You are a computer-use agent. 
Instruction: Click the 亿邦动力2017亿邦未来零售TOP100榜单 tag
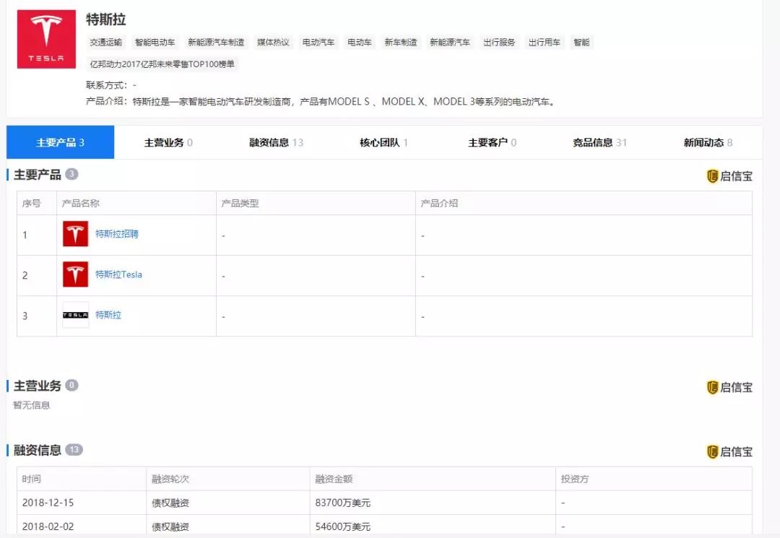point(162,64)
